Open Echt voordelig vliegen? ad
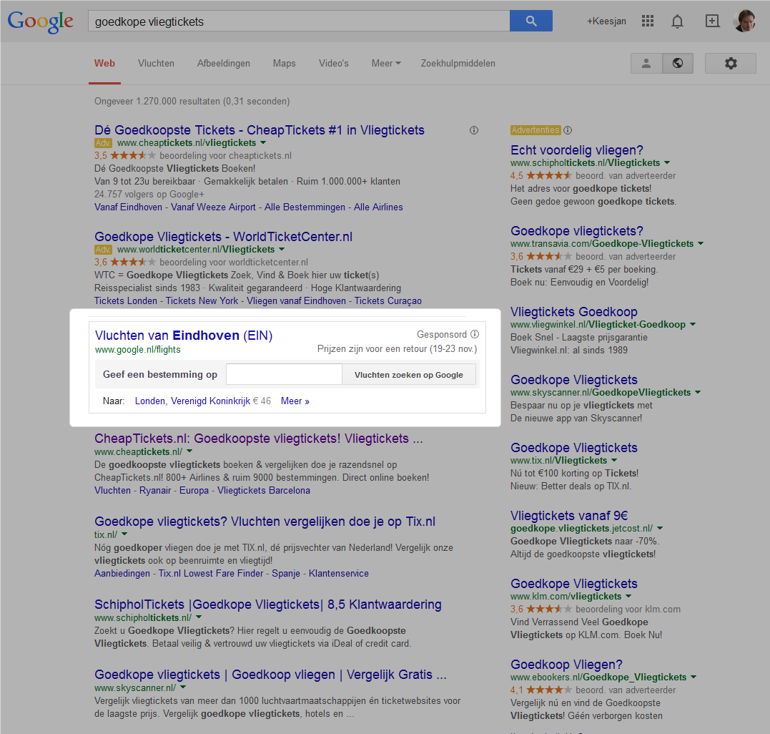This screenshot has width=770, height=734. click(x=576, y=150)
